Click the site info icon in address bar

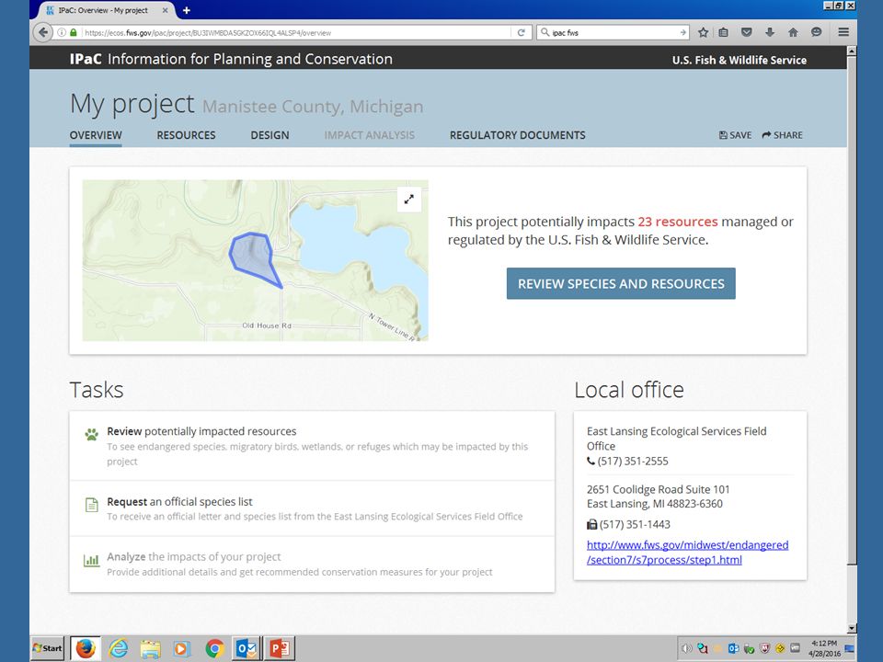tap(62, 33)
